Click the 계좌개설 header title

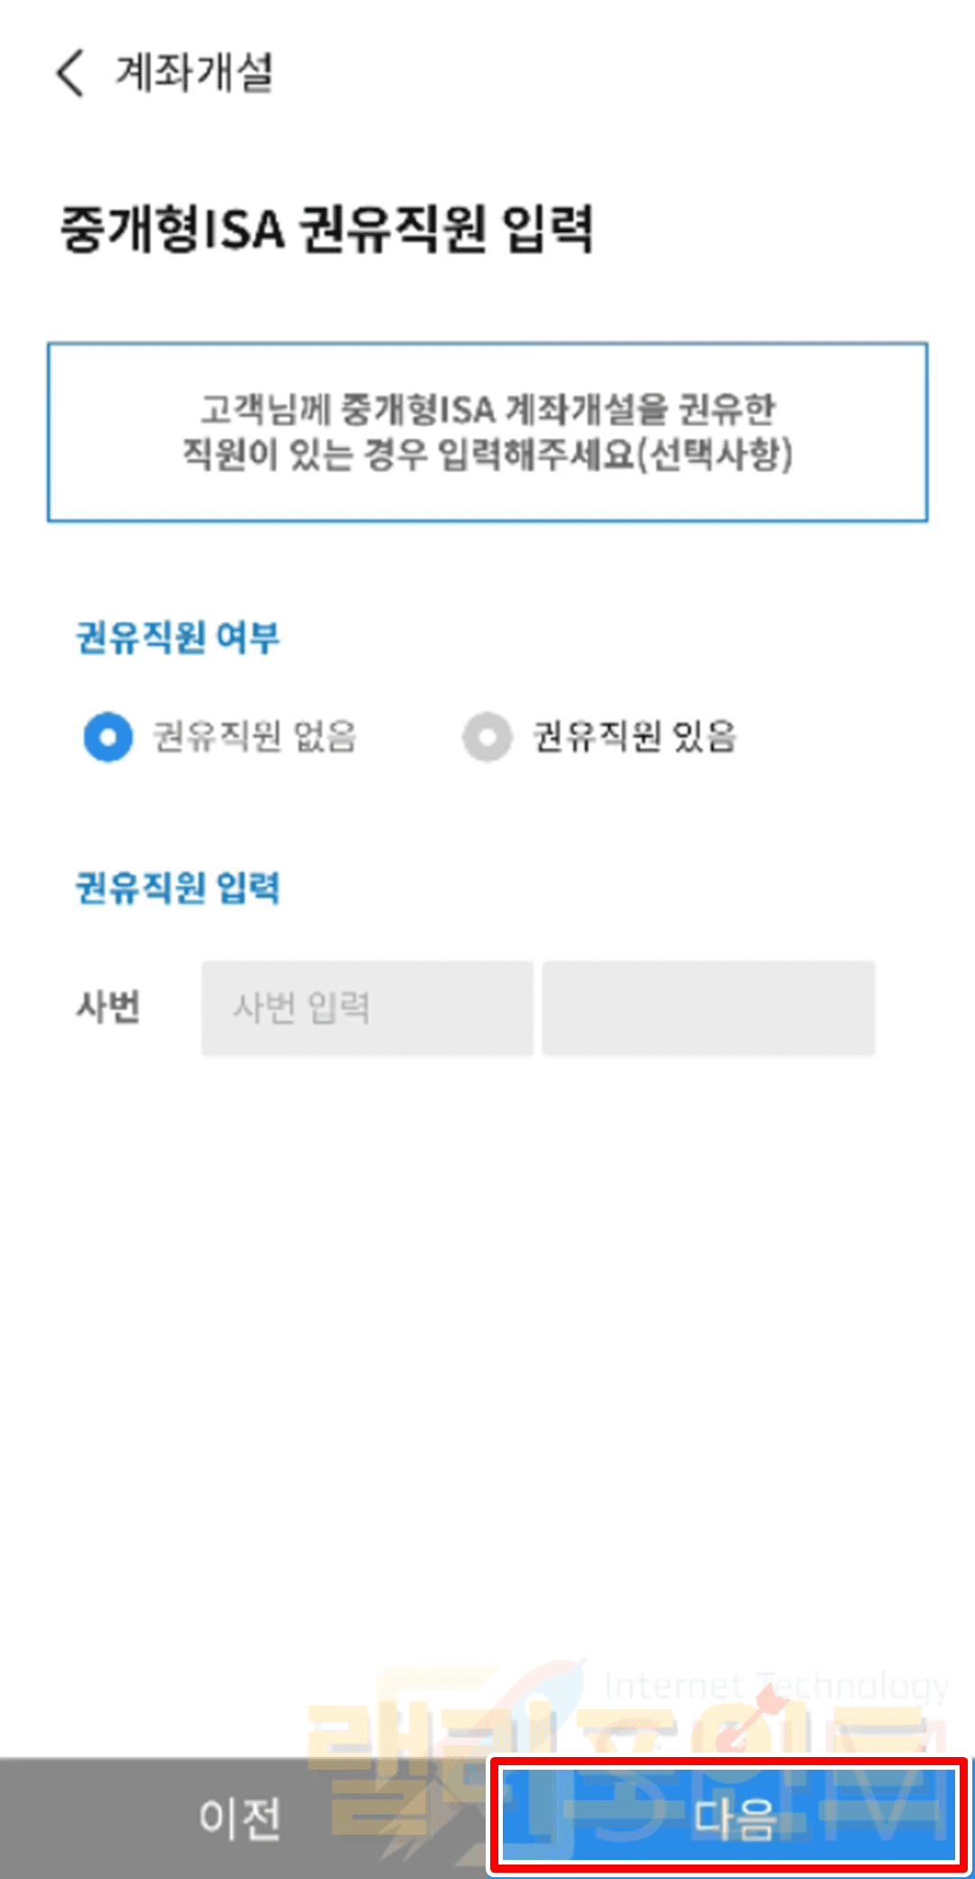pyautogui.click(x=194, y=72)
